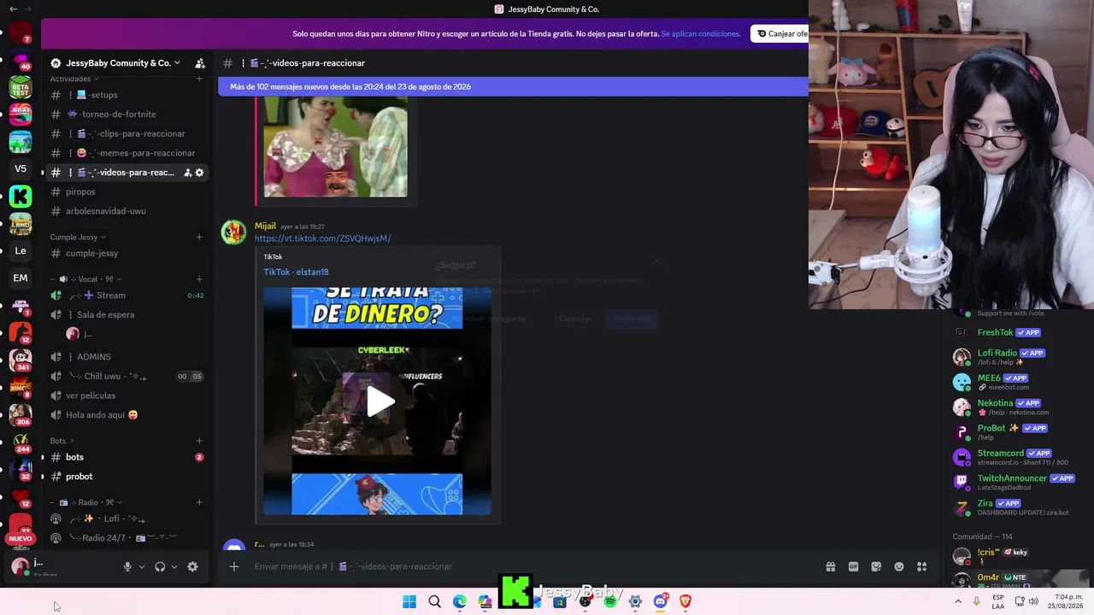This screenshot has height=615, width=1094.
Task: Launch Spotify from taskbar
Action: [609, 601]
